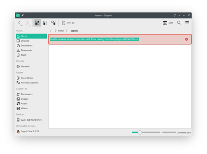
Task: Open Recent Locations entry
Action: pos(31,83)
